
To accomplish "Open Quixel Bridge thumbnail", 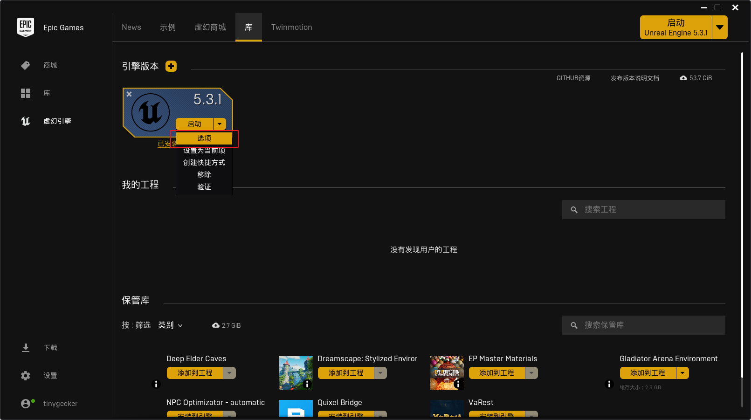I will click(x=296, y=409).
